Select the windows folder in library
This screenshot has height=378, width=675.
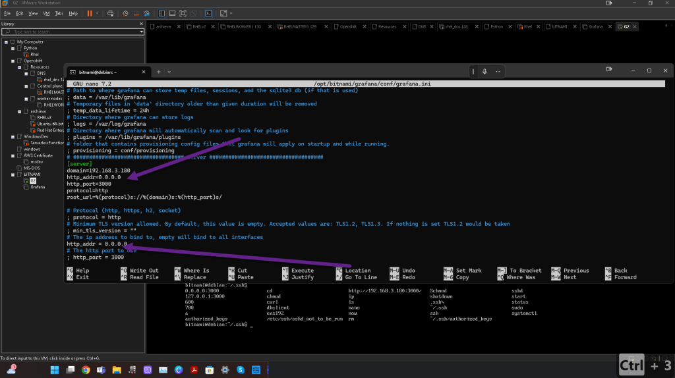tap(32, 149)
